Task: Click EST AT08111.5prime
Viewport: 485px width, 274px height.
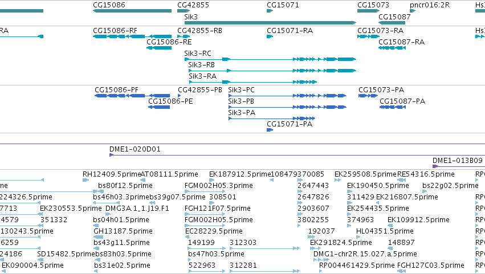Action: 169,174
